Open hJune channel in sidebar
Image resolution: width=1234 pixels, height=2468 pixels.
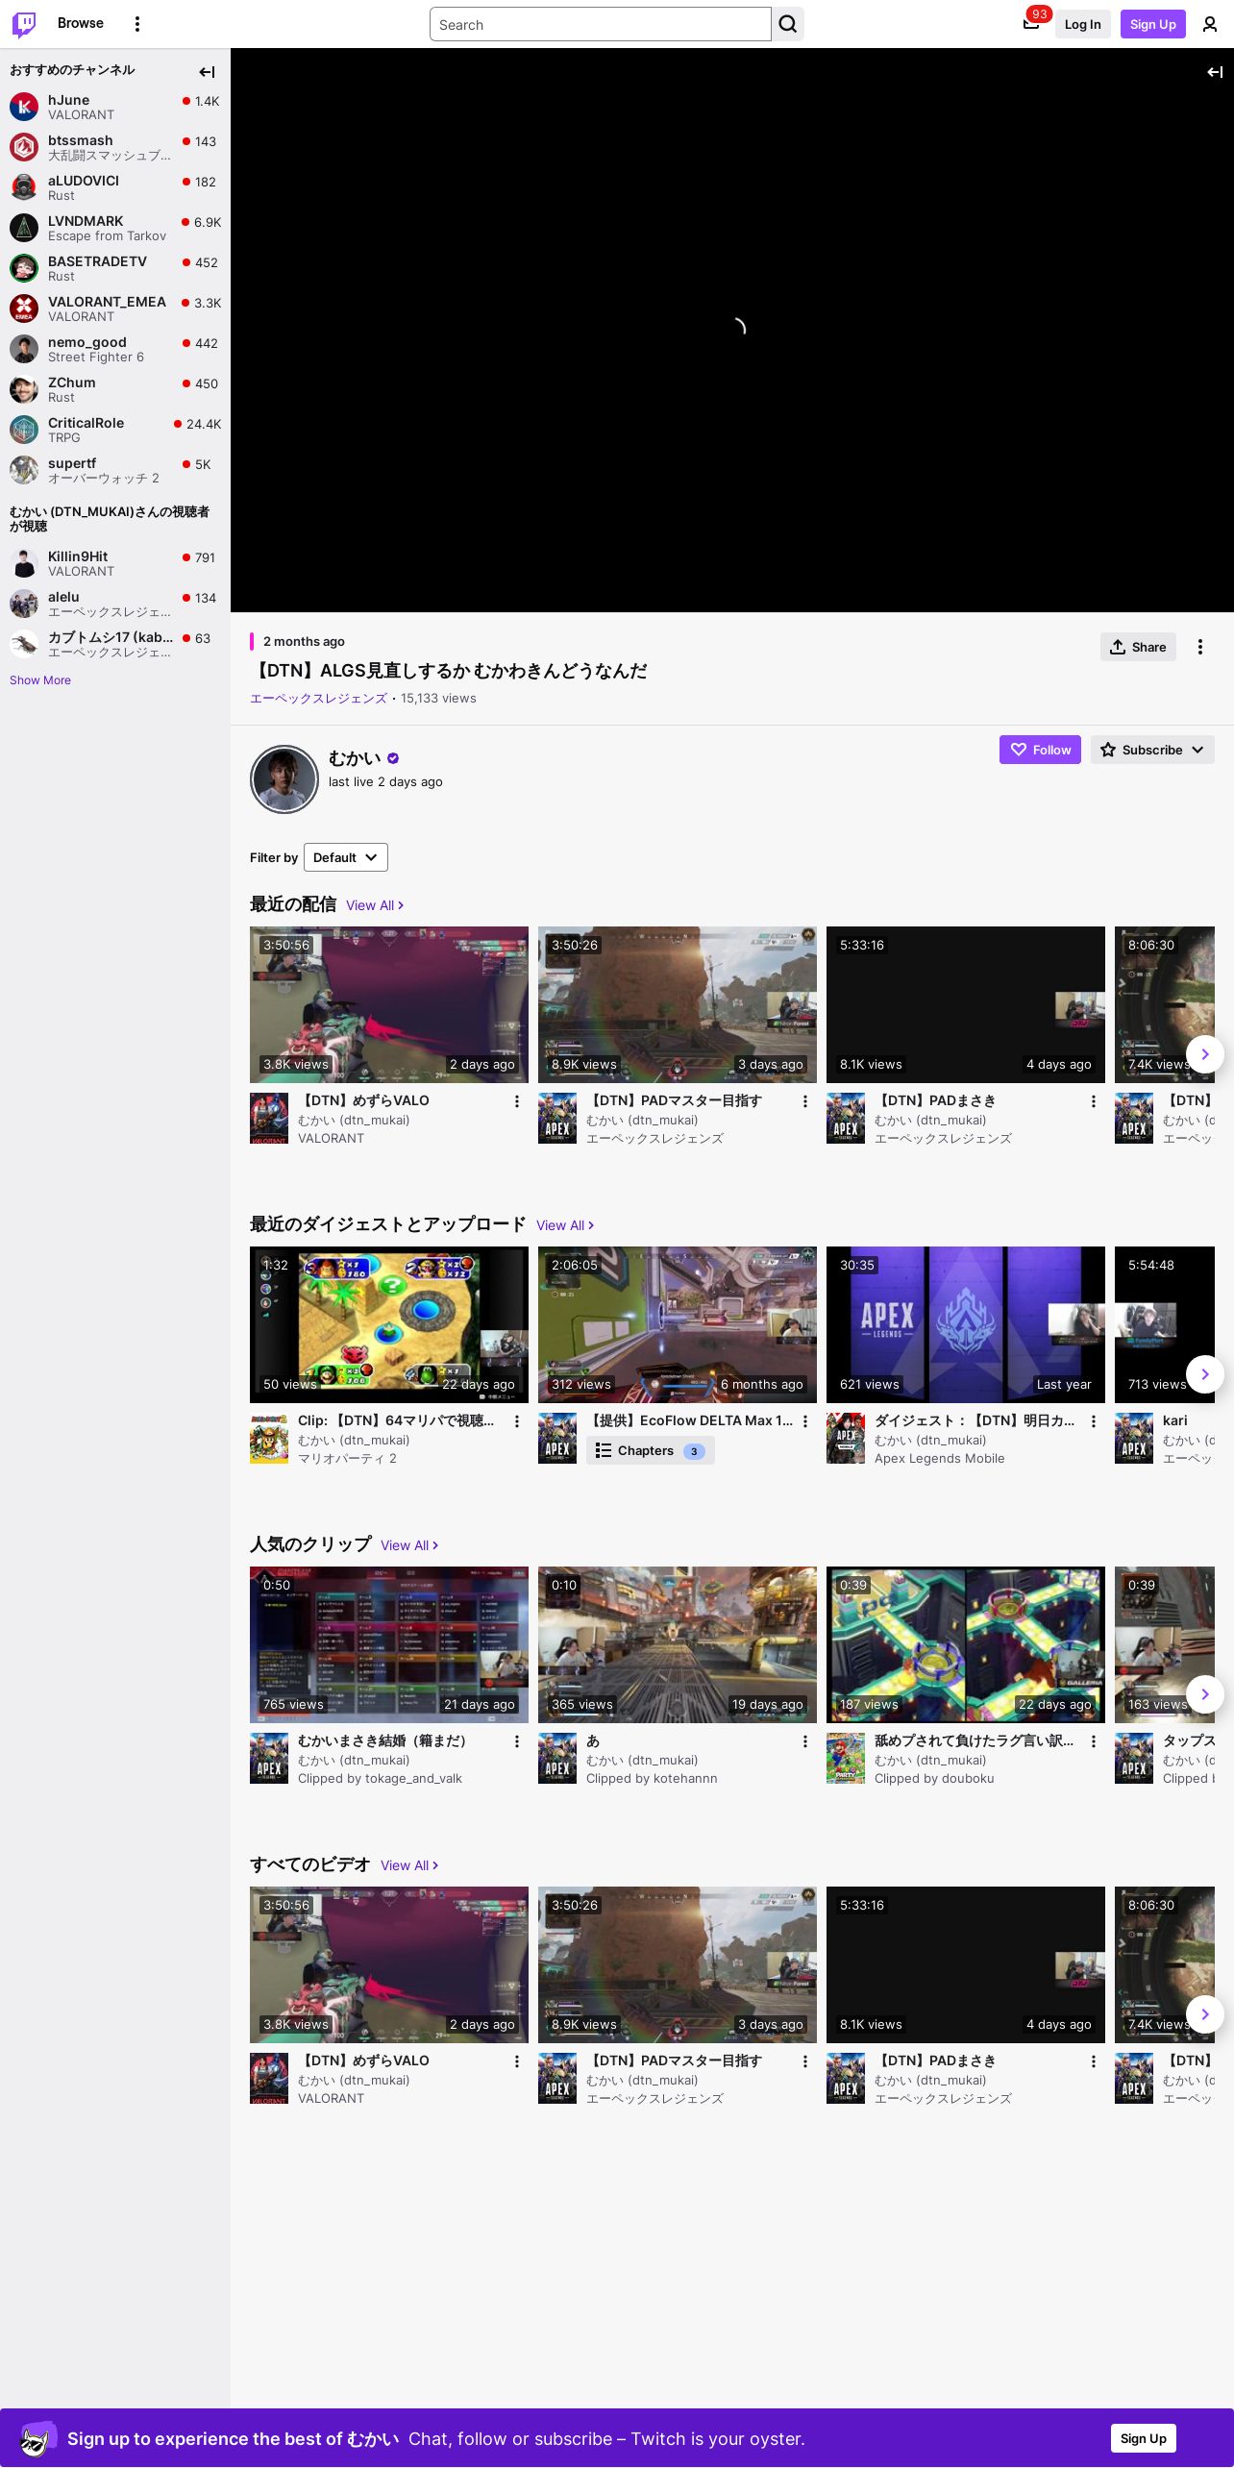click(x=115, y=107)
